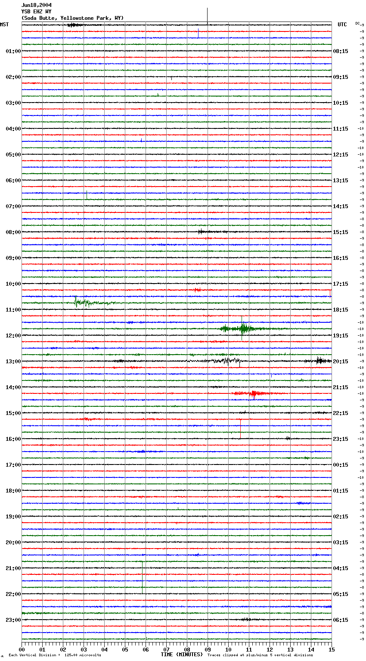Click minute tick 15 on bottom axis
The height and width of the screenshot is (661, 366).
[332, 649]
